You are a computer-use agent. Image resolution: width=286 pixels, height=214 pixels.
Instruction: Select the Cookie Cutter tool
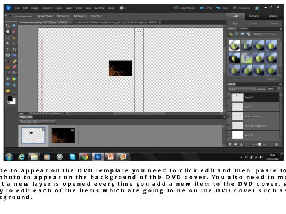(8, 56)
